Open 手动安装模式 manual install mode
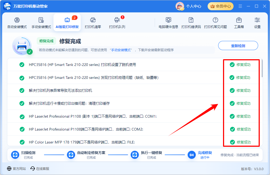Image resolution: width=270 pixels, height=175 pixels. (41, 23)
